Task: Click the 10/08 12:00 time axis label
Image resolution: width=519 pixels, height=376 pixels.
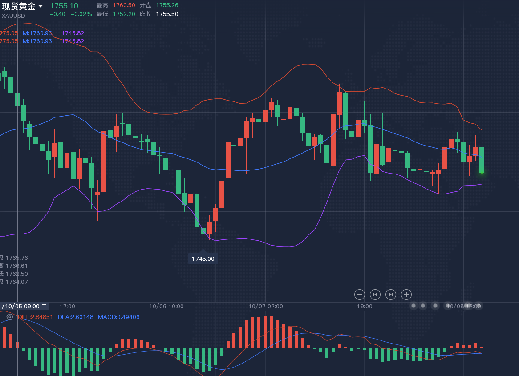Action: [x=463, y=307]
